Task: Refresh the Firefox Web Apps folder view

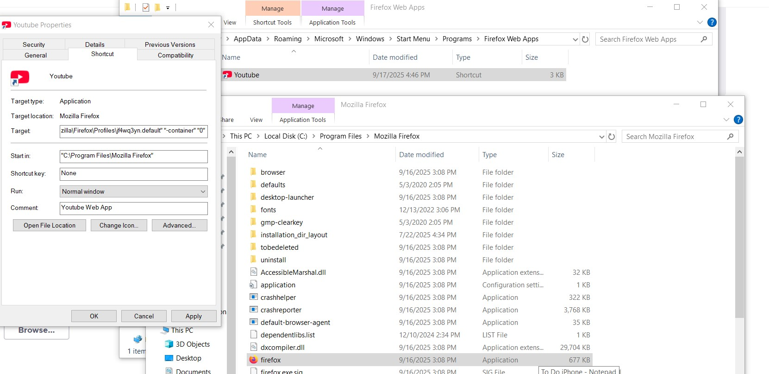Action: coord(585,39)
